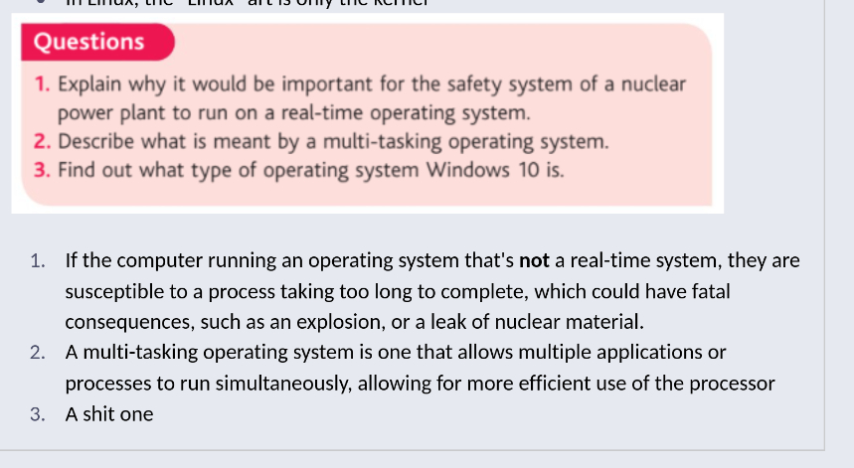Click the grey list number 1 of answers
This screenshot has height=468, width=854.
[x=37, y=261]
